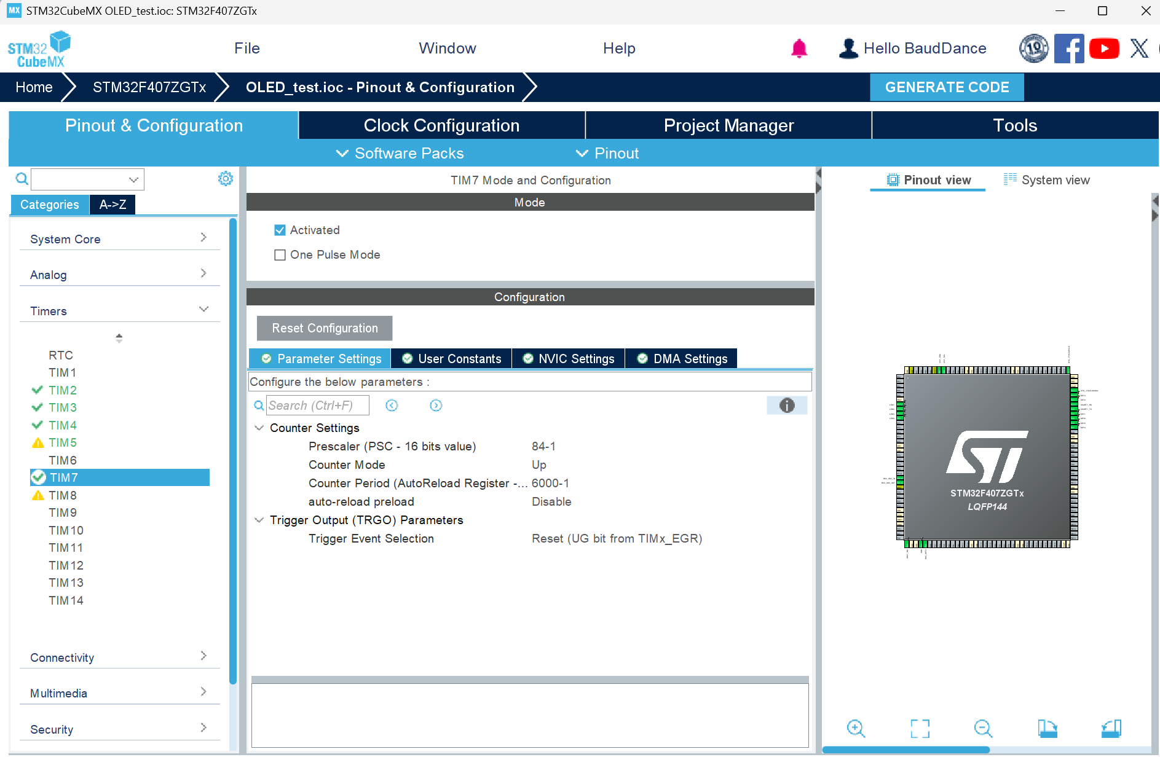Zoom out of the chip pinout
Screen dimensions: 1160x757
[x=984, y=729]
